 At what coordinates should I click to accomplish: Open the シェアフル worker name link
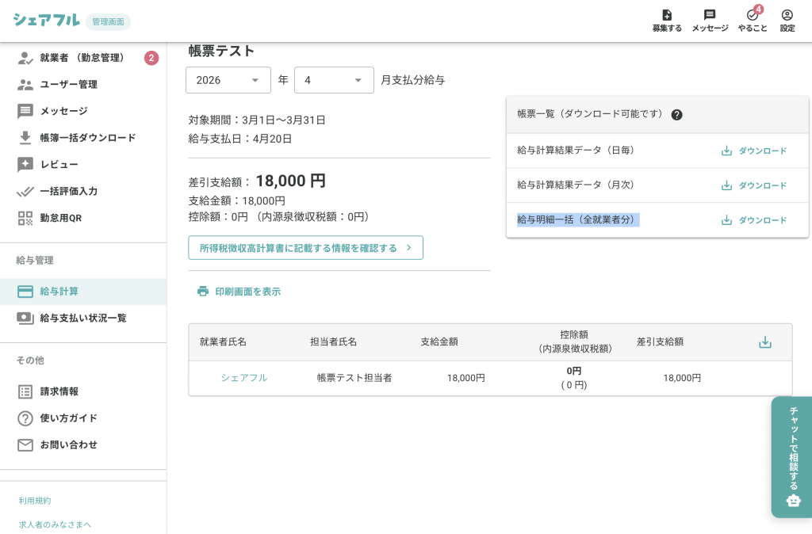(x=244, y=378)
